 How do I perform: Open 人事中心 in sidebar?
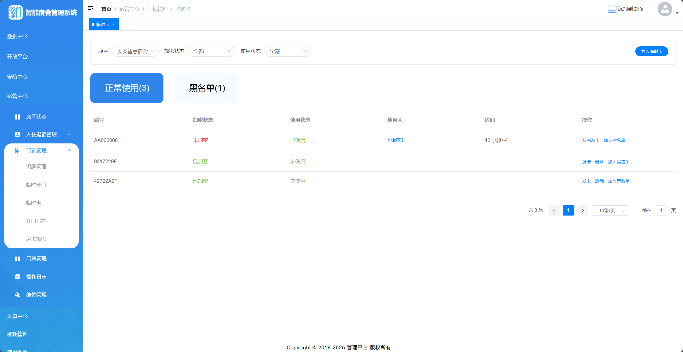17,316
